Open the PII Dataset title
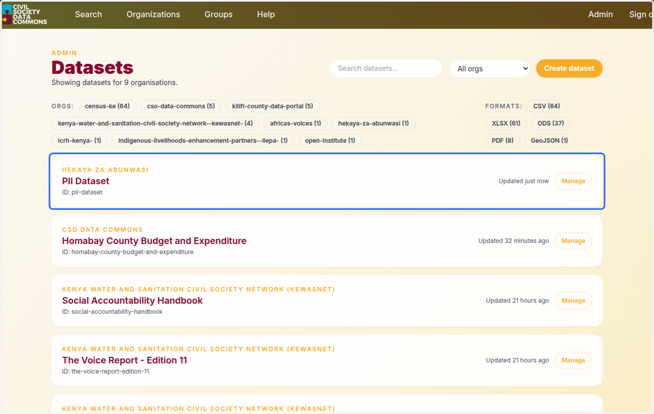Image resolution: width=654 pixels, height=414 pixels. tap(86, 181)
